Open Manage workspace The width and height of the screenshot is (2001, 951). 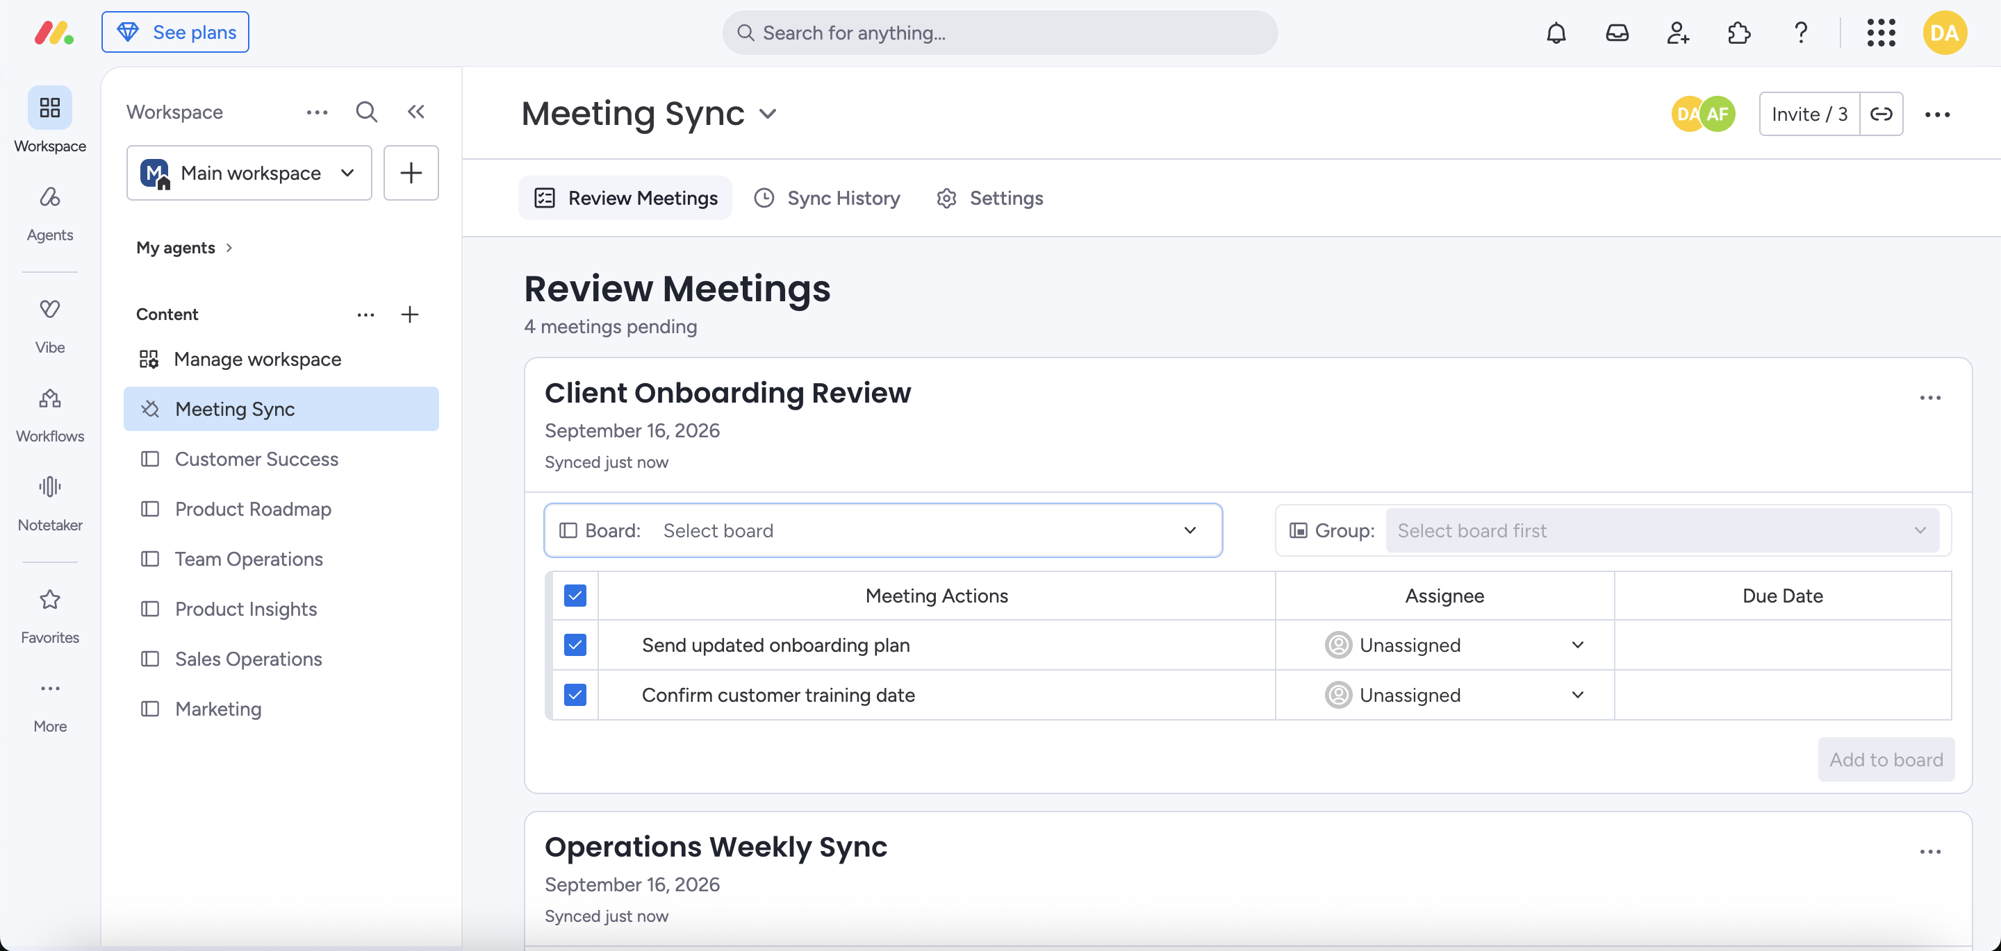point(281,359)
